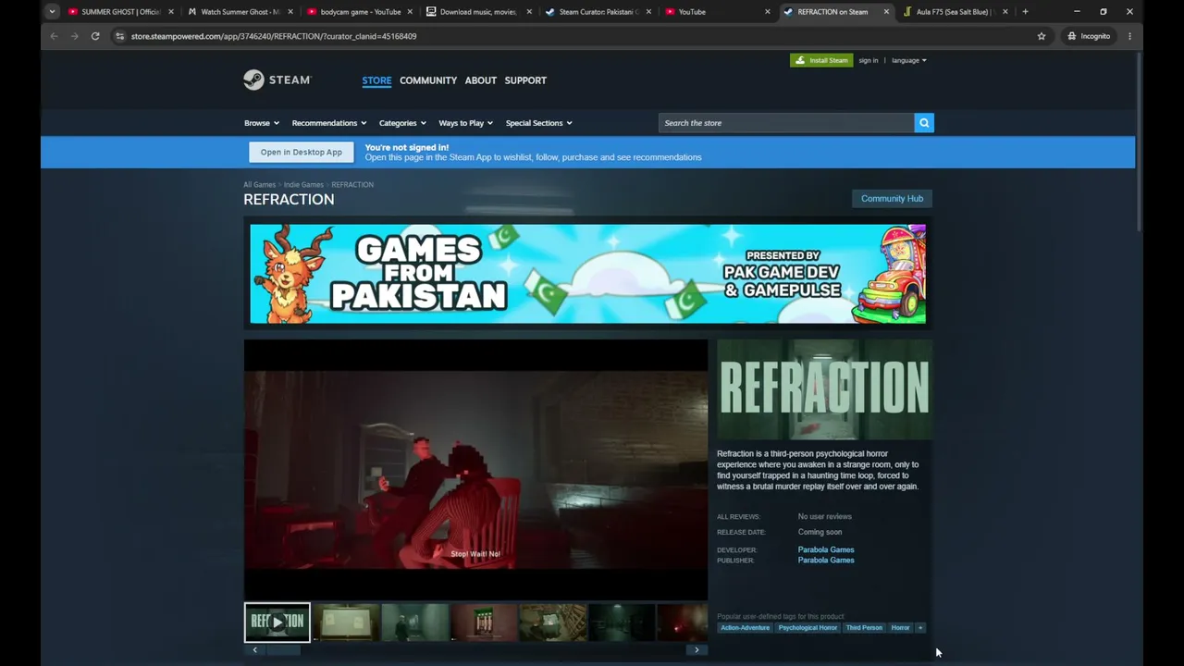Expand the Browse dropdown

[x=262, y=123]
